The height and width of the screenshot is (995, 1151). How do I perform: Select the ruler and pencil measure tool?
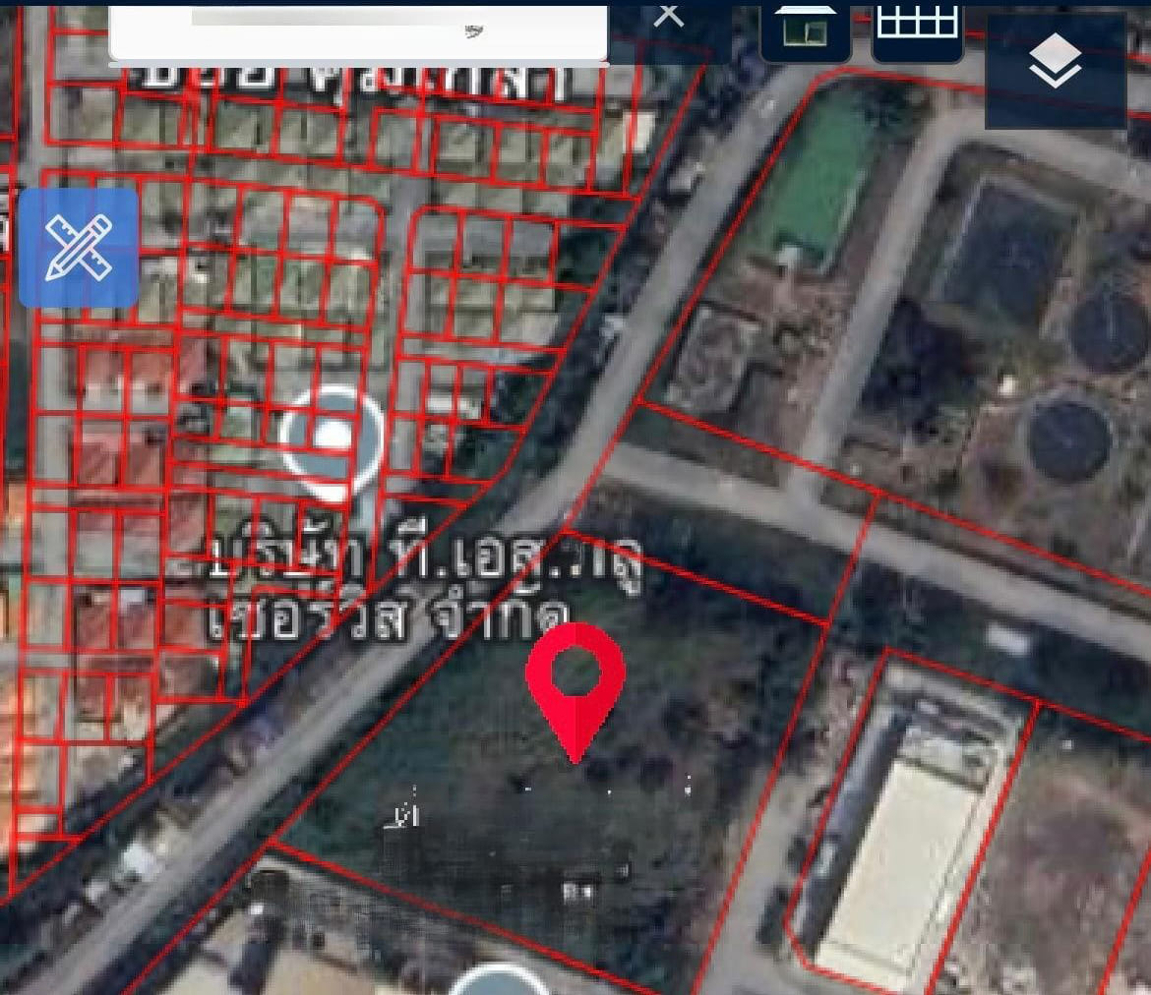tap(79, 247)
